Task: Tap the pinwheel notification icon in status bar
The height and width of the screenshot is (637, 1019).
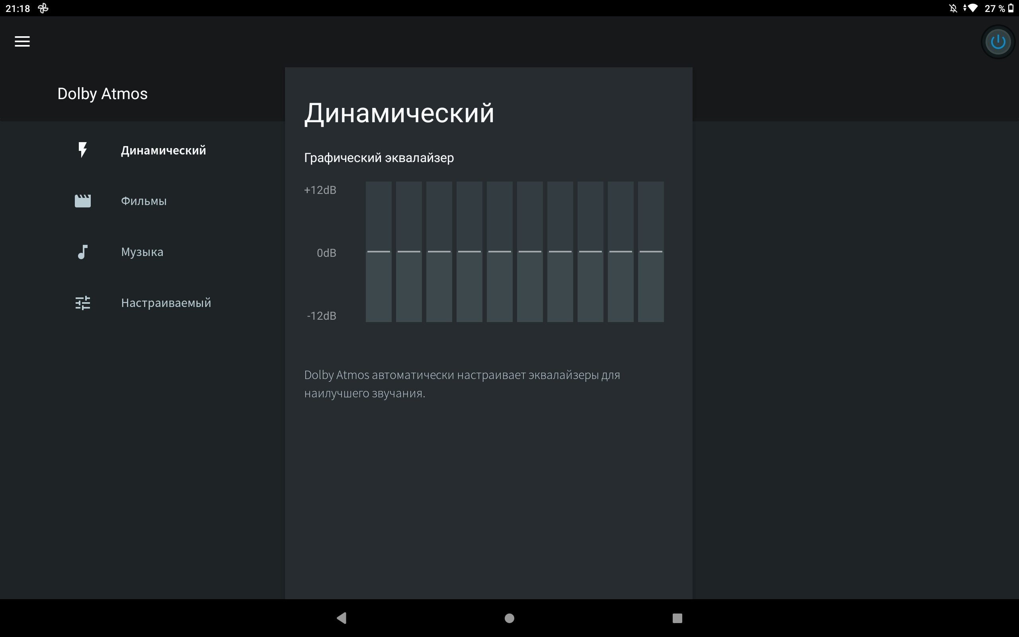Action: tap(43, 8)
